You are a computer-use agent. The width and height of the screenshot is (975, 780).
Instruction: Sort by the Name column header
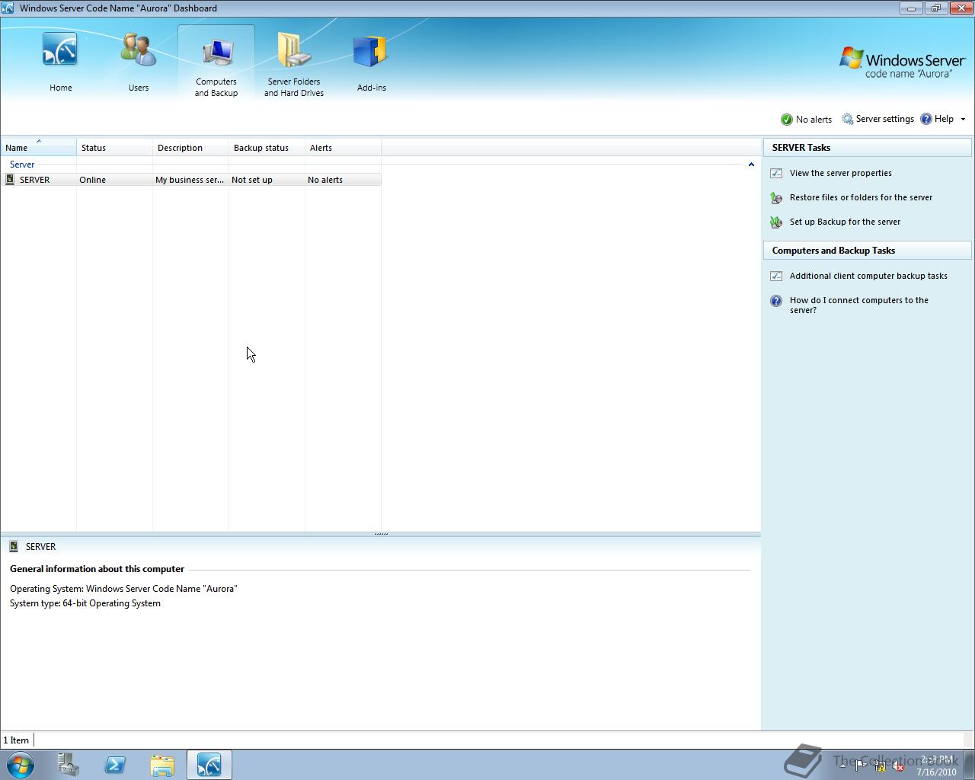[38, 148]
